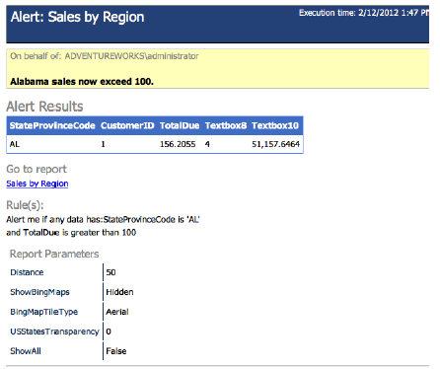This screenshot has width=440, height=369.
Task: Click the On behalf of administrator text
Action: 105,56
